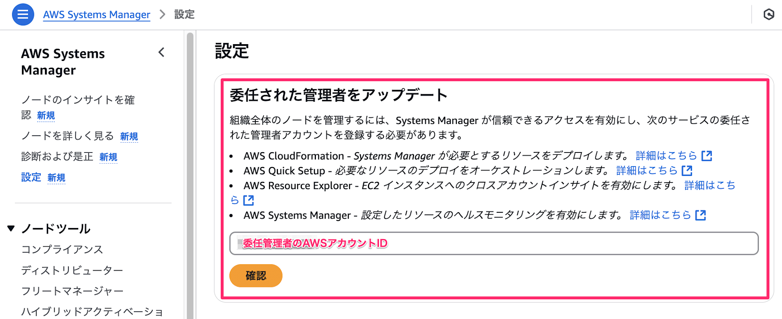Image resolution: width=782 pixels, height=319 pixels.
Task: Open ハイブリッドアクティベーション in sidebar
Action: click(x=92, y=312)
